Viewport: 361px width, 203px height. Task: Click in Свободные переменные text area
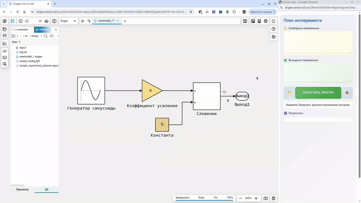(318, 42)
